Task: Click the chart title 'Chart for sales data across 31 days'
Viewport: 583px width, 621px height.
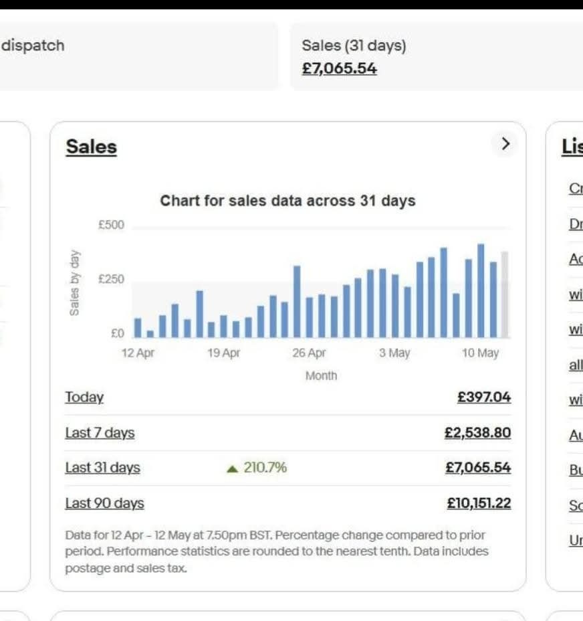Action: coord(287,201)
